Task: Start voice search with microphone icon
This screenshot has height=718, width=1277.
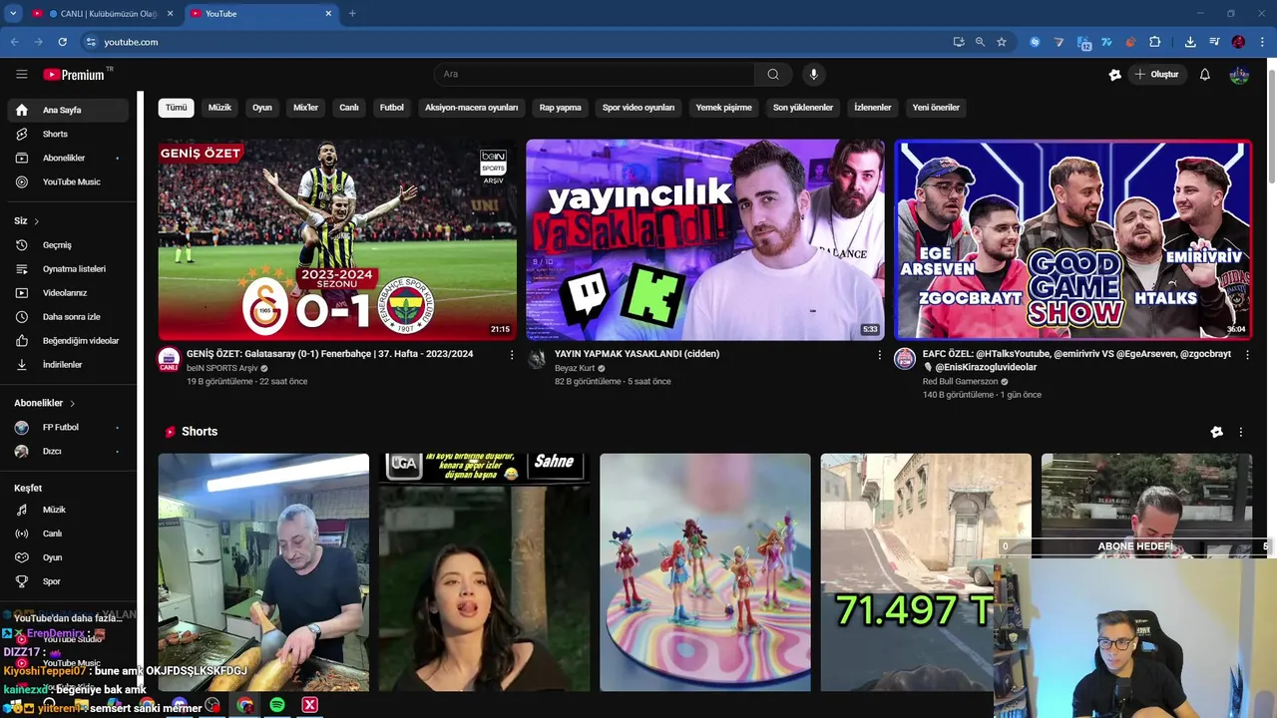Action: tap(814, 74)
